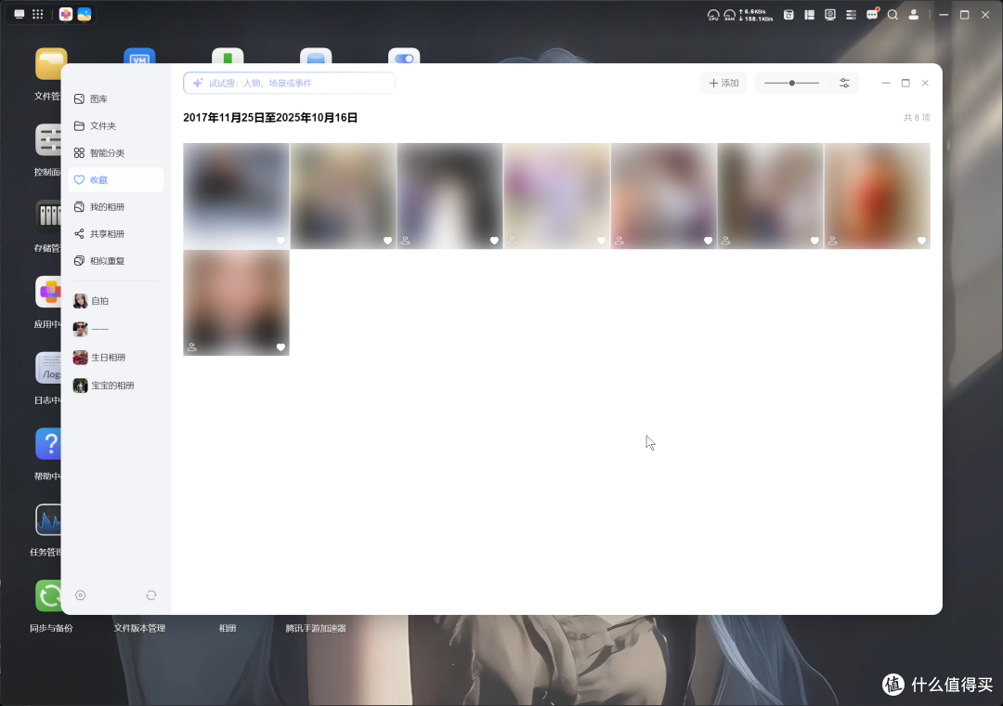Click the 共 8 项 item count
The image size is (1003, 706).
(x=917, y=118)
